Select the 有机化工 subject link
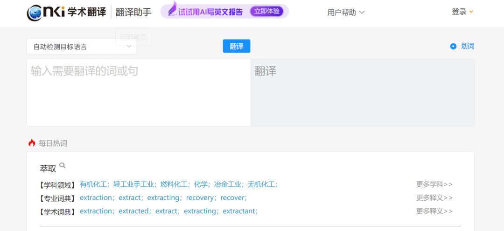Screen dimensions: 504x231 coord(93,184)
